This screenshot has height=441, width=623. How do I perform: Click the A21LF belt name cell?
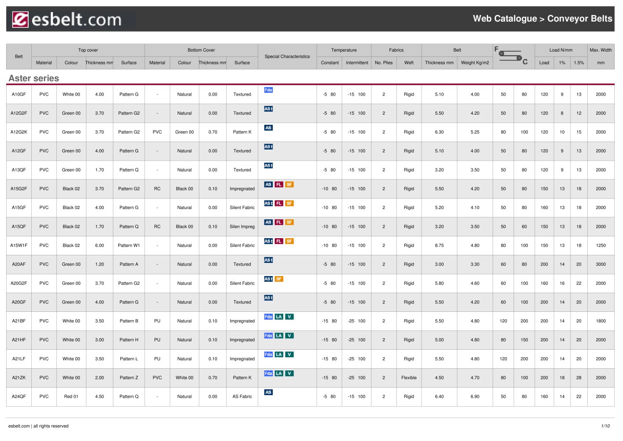click(x=19, y=359)
